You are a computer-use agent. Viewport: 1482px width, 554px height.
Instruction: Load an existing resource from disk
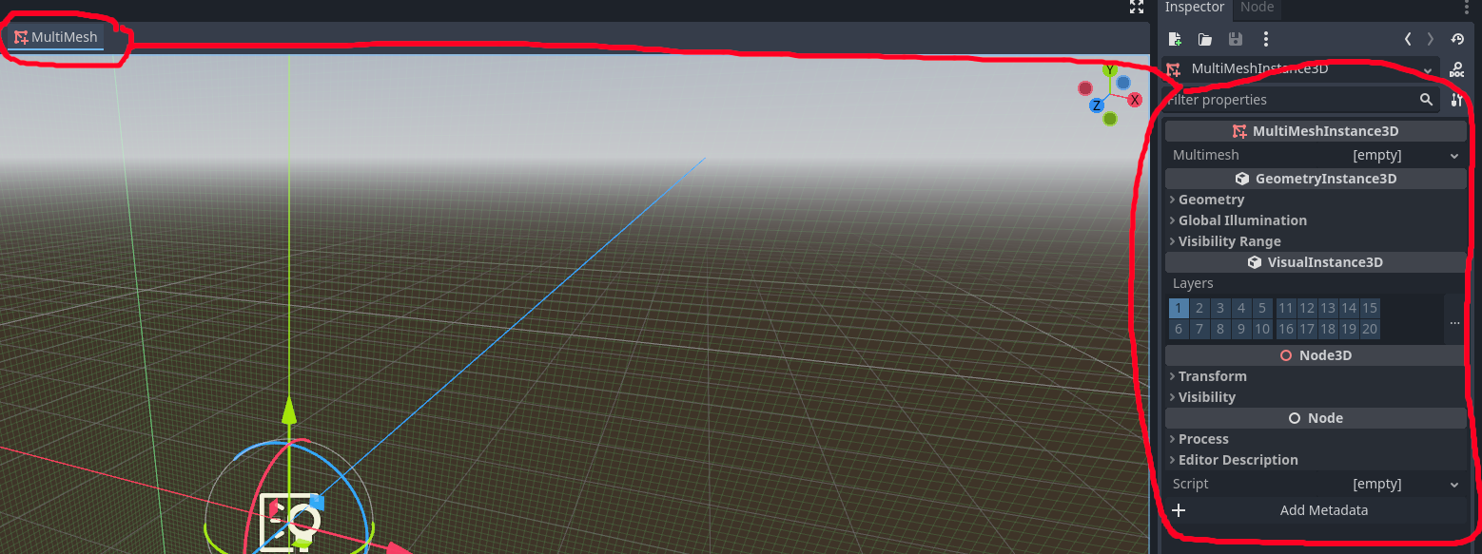(1205, 39)
